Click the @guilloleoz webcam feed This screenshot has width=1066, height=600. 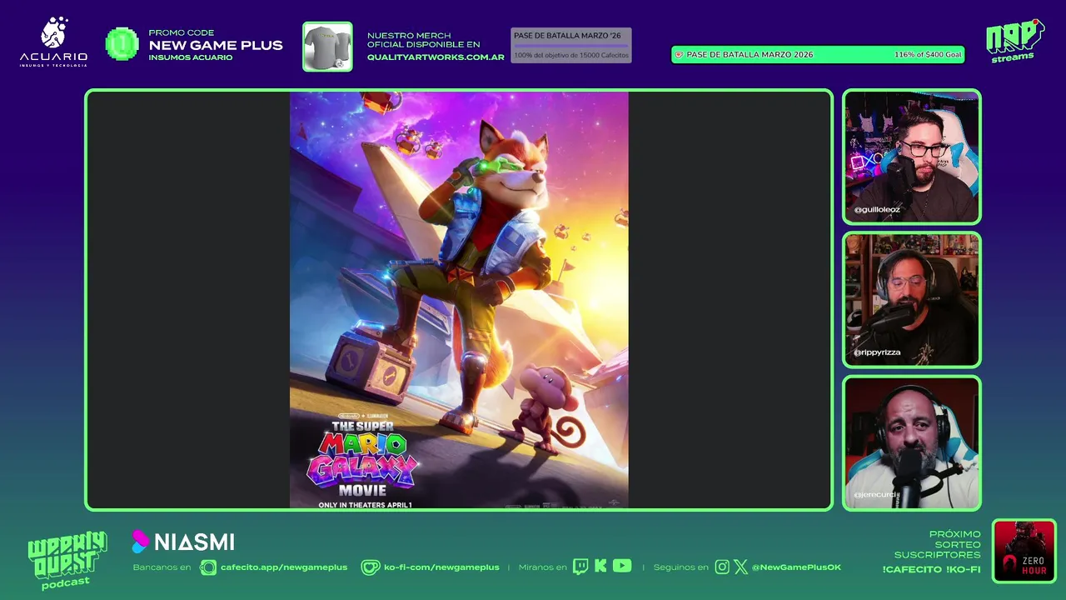(x=912, y=157)
